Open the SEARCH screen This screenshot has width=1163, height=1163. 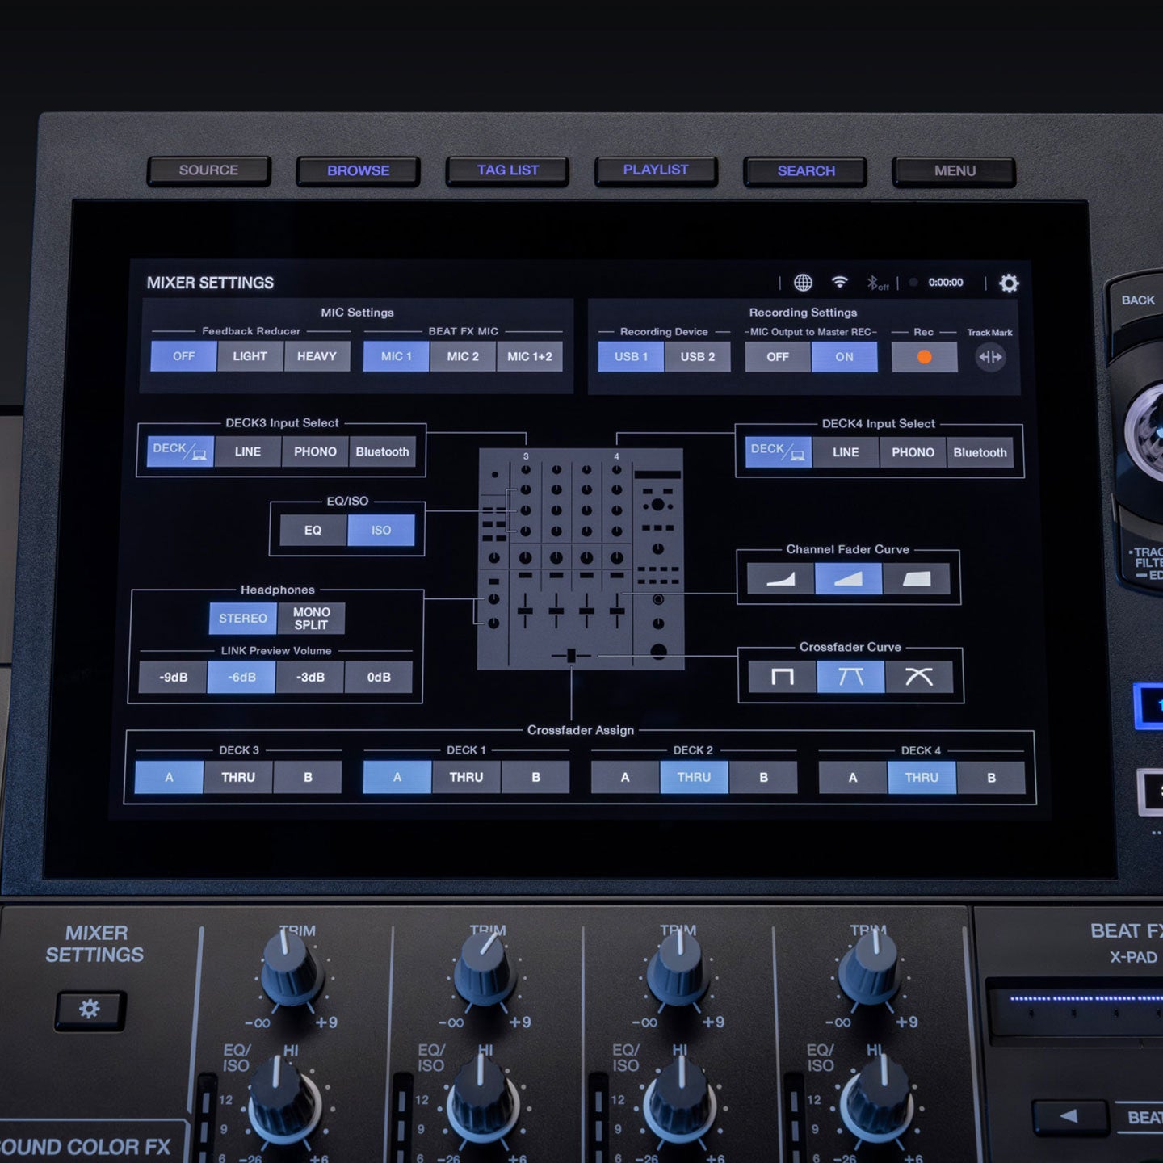point(805,170)
